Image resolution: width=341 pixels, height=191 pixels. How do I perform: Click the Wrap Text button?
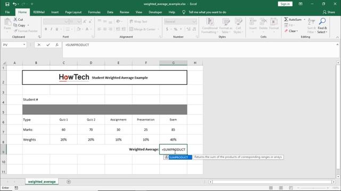[x=139, y=21]
